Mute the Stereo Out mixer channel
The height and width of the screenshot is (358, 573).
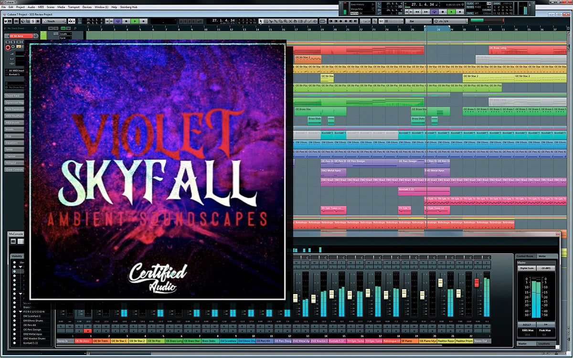pyautogui.click(x=478, y=263)
